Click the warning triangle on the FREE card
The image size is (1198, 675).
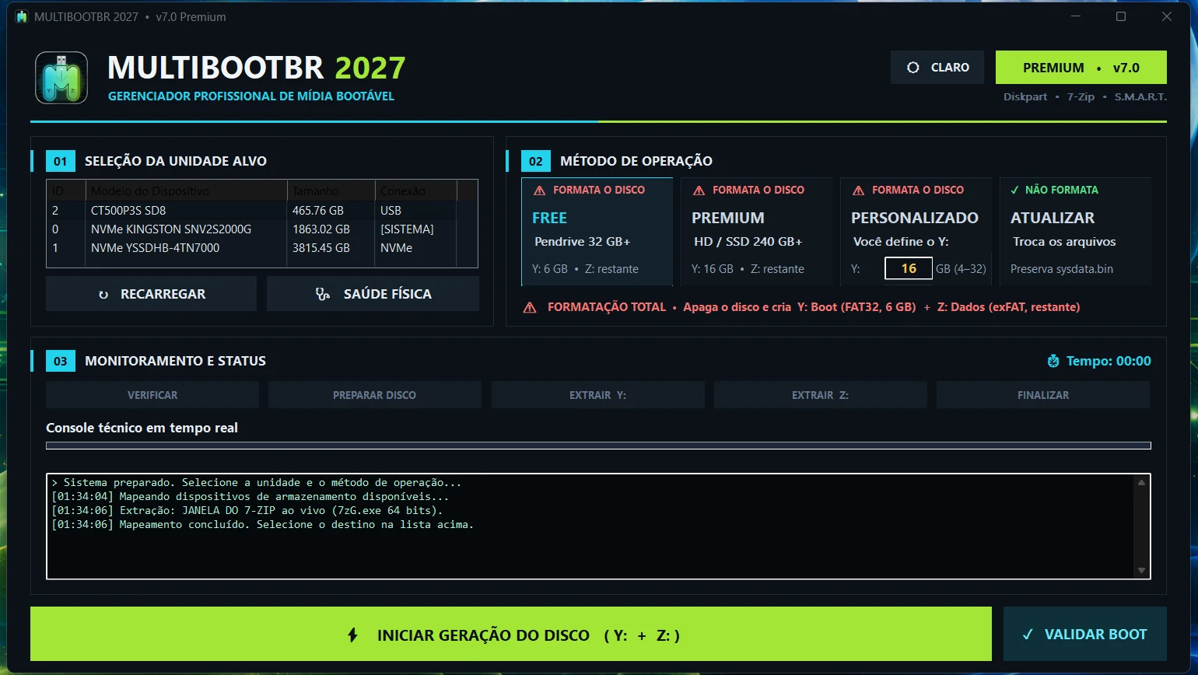[x=539, y=191]
